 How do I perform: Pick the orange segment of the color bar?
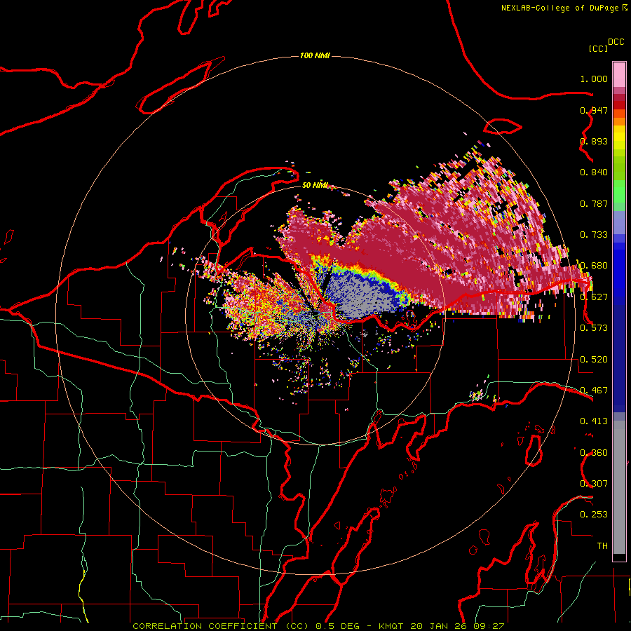click(619, 121)
